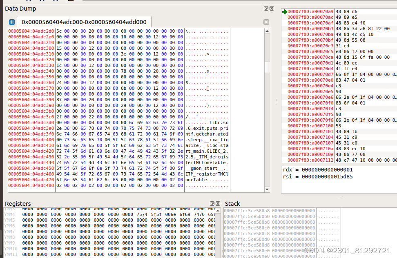Viewport: 397px width, 258px height.
Task: Select dump address 00005604:04adc390
Action: click(31, 100)
